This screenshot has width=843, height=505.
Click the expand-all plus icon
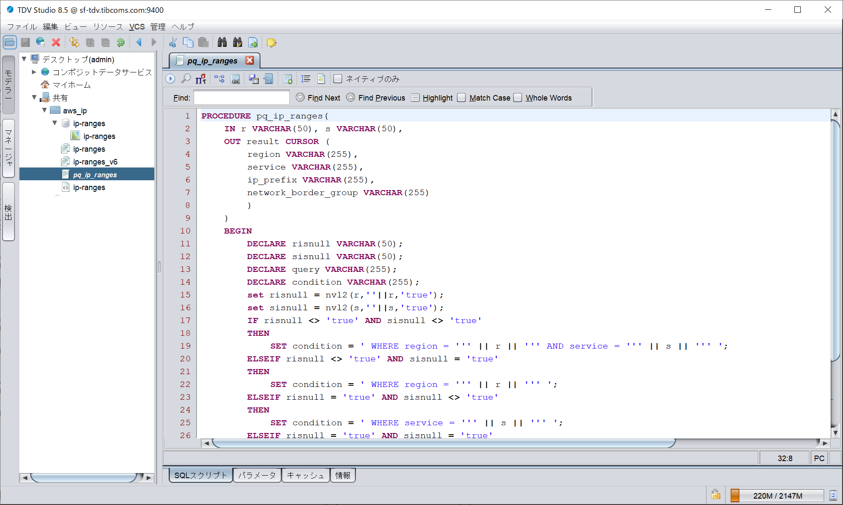click(90, 43)
